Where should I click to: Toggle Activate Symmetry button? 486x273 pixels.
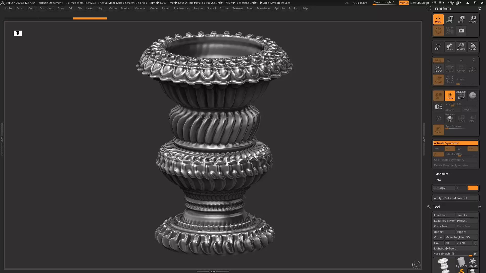tap(455, 143)
